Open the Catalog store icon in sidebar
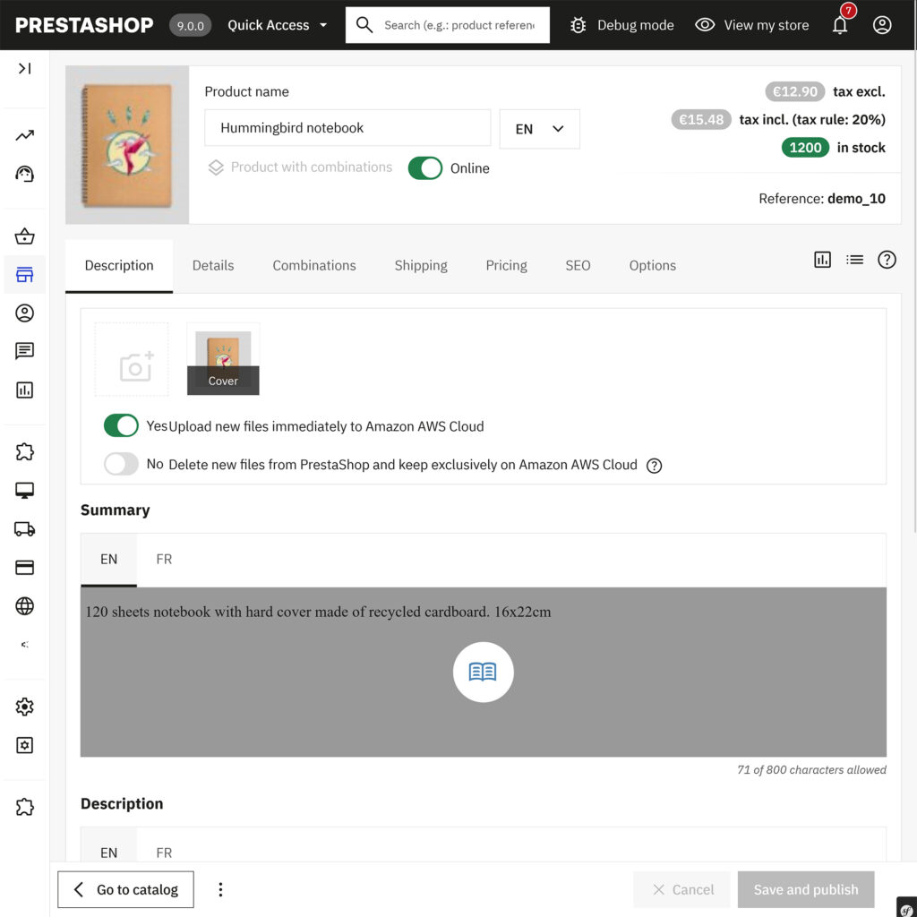This screenshot has width=917, height=917. 24,274
